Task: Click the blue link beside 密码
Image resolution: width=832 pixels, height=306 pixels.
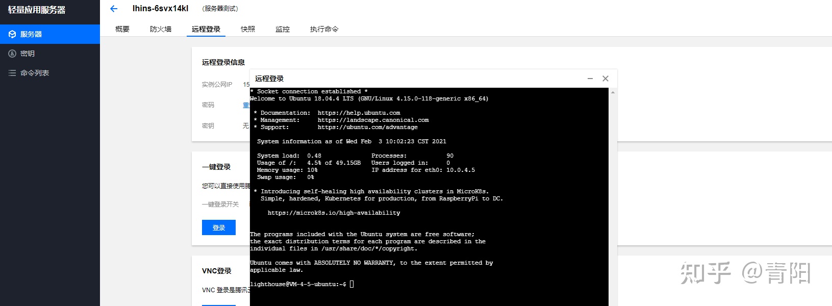Action: pos(246,105)
